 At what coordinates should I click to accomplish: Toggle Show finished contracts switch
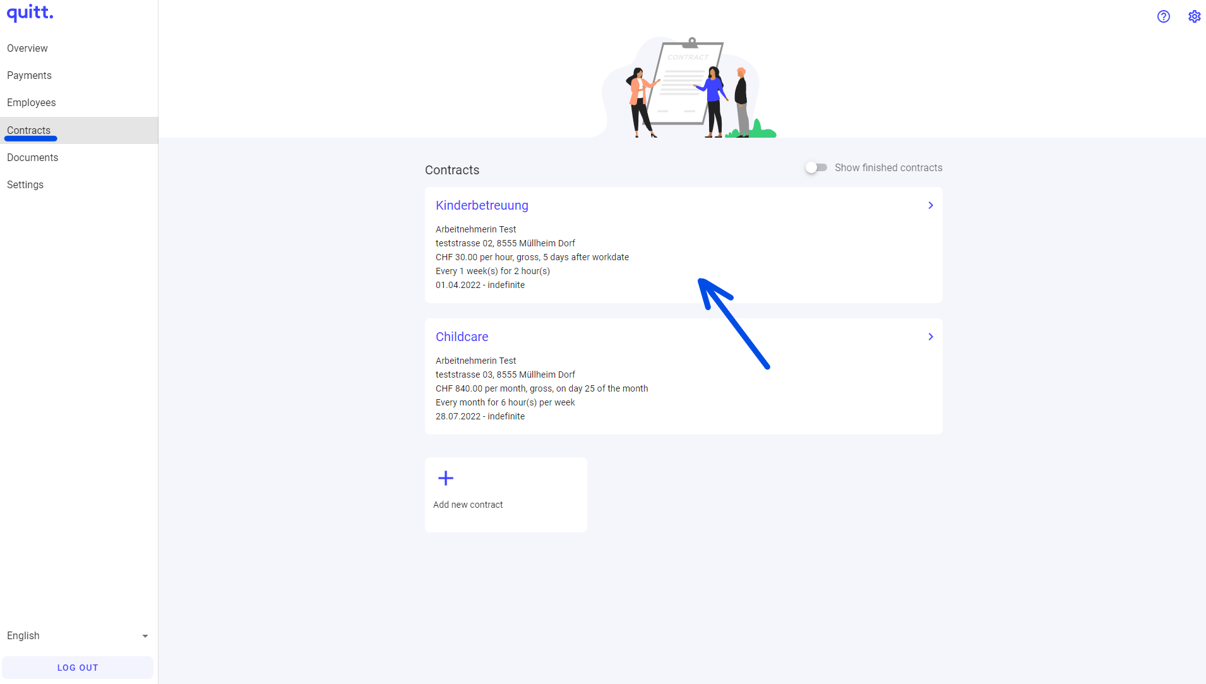pyautogui.click(x=816, y=168)
